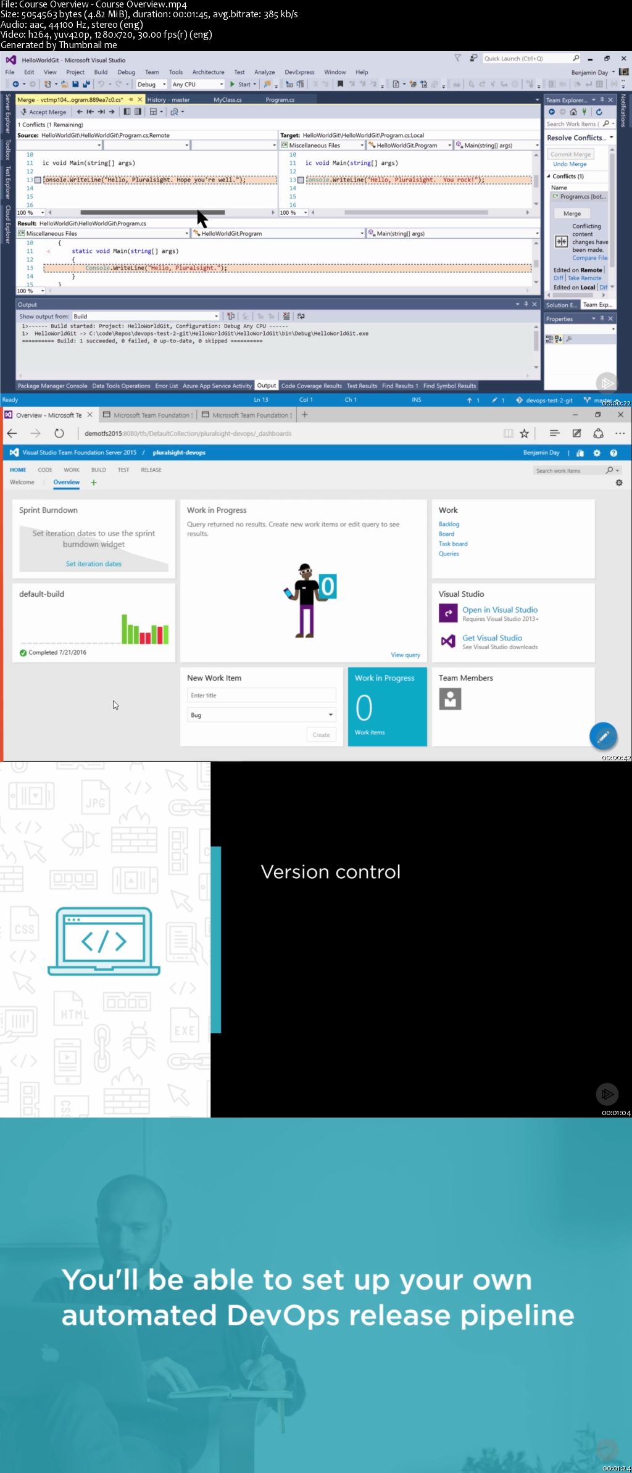This screenshot has width=632, height=1473.
Task: Click the TFS settings gear in blue header
Action: click(x=597, y=453)
